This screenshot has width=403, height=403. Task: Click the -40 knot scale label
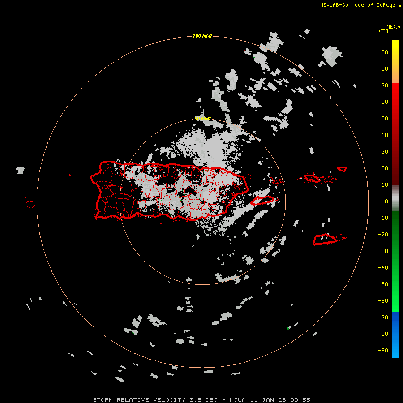pos(383,268)
